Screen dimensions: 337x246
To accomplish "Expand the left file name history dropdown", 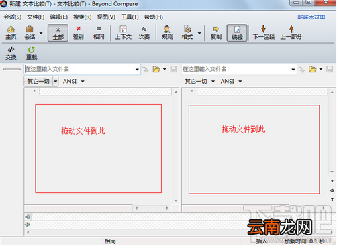I will pyautogui.click(x=137, y=70).
